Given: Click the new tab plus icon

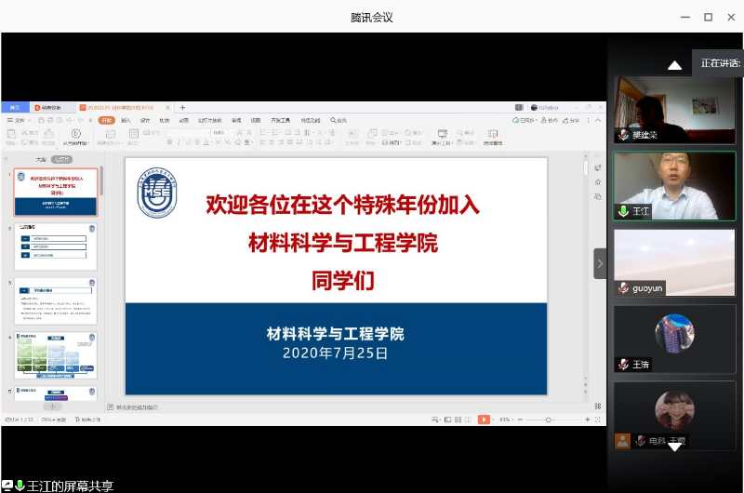Looking at the screenshot, I should pos(182,108).
